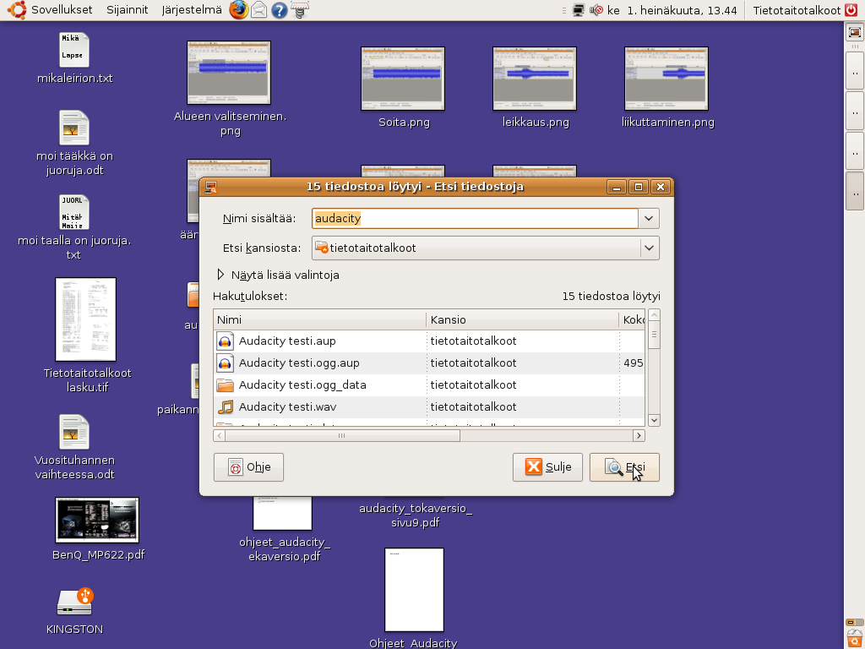Open the mail envelope launcher in panel
The width and height of the screenshot is (865, 649).
click(x=258, y=10)
